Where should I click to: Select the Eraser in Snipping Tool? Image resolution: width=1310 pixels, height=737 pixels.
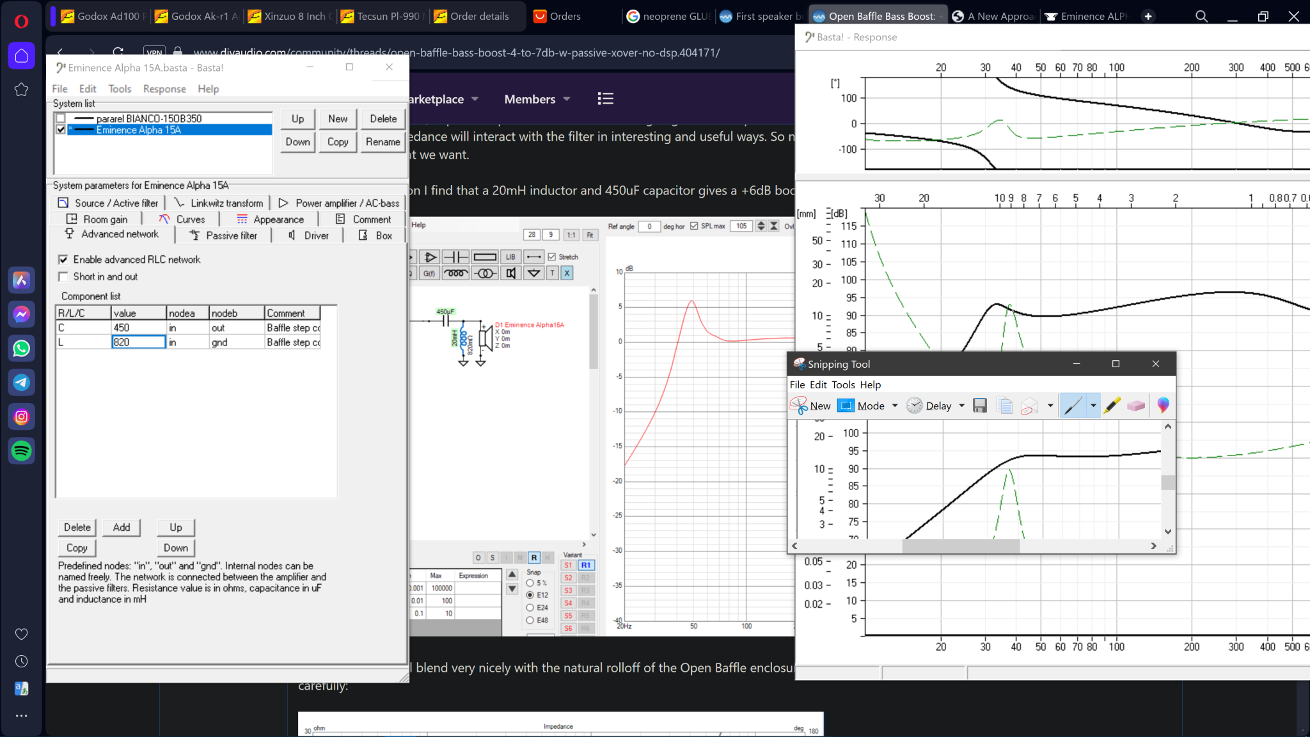tap(1136, 406)
